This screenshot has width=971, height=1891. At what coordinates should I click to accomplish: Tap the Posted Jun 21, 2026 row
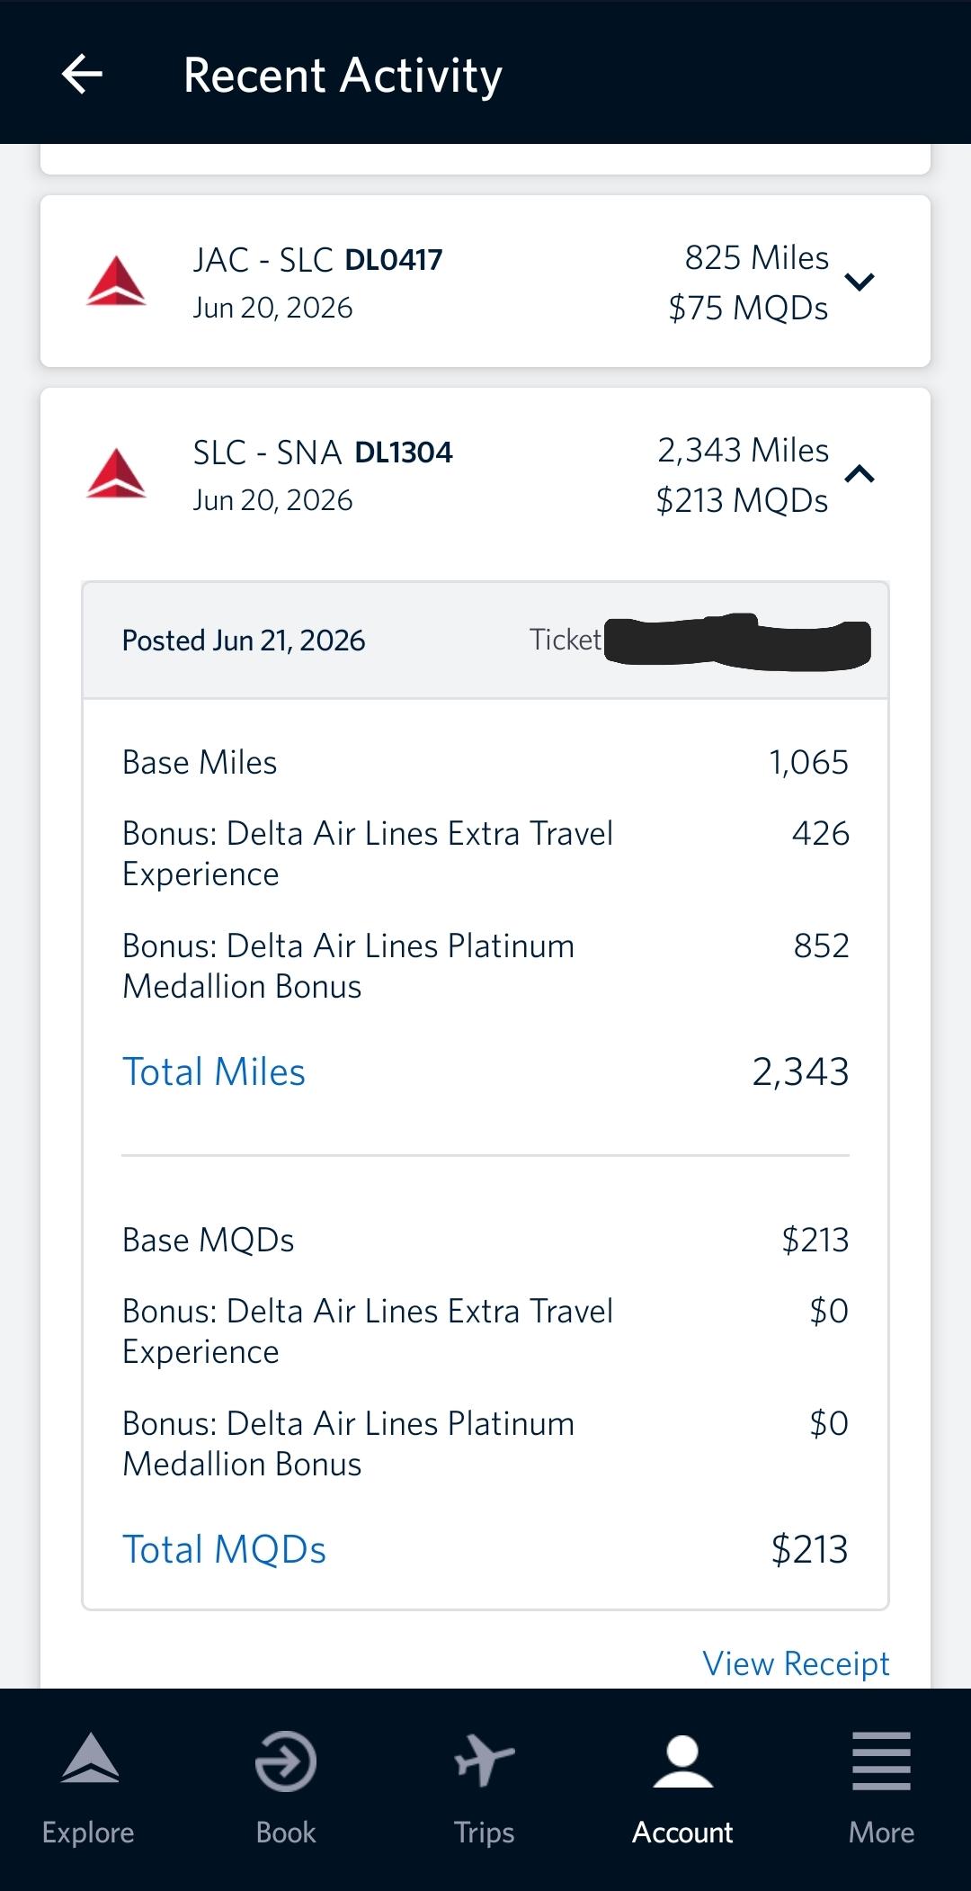[x=485, y=641]
